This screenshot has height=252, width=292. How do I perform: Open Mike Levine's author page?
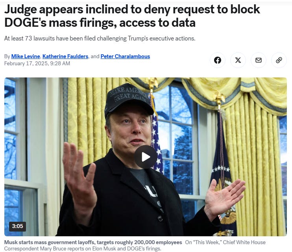pyautogui.click(x=26, y=56)
